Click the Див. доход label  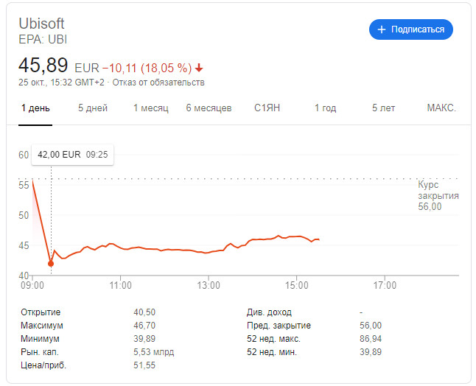pos(269,312)
